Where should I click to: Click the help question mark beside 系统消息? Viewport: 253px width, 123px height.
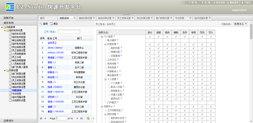(x=118, y=63)
